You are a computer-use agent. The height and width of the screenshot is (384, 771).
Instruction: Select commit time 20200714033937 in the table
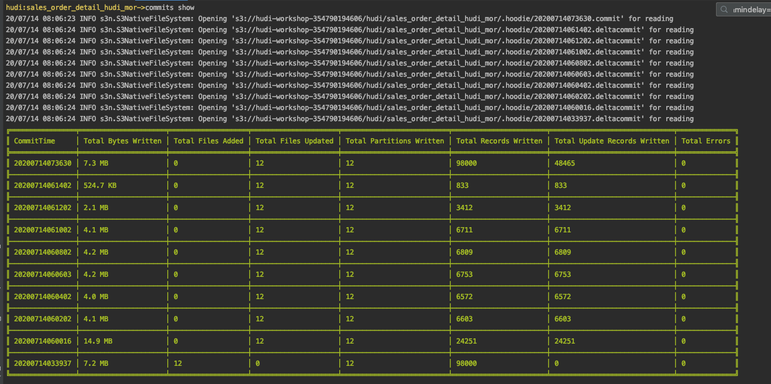tap(43, 364)
